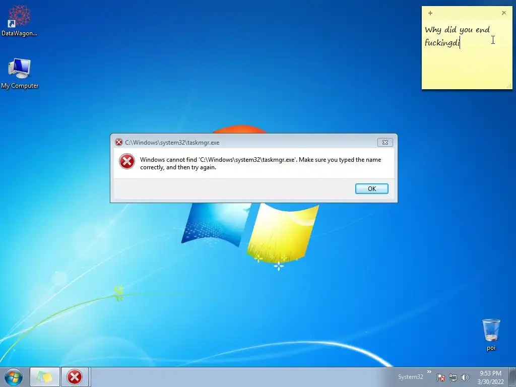Select the error dialog taskbar button
This screenshot has width=516, height=387.
pyautogui.click(x=75, y=377)
